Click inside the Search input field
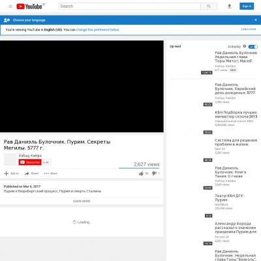261x261 pixels. [x=130, y=7]
